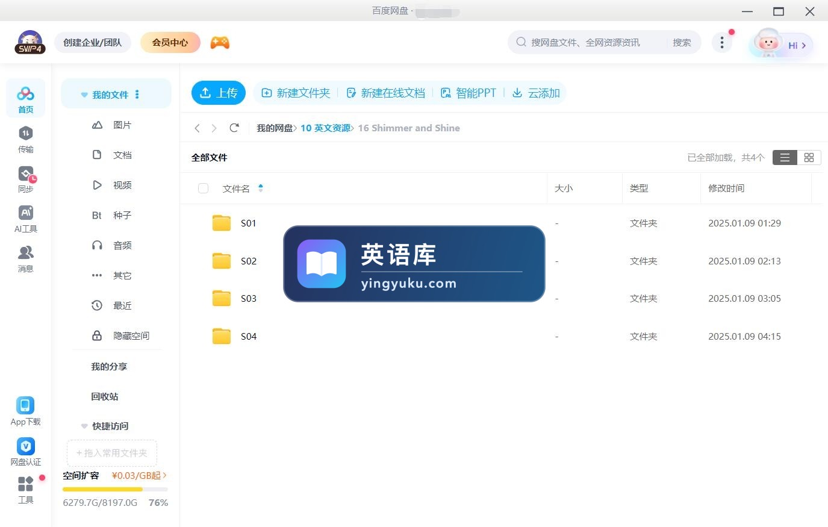Go to 首页 home in sidebar
828x527 pixels.
pos(25,99)
